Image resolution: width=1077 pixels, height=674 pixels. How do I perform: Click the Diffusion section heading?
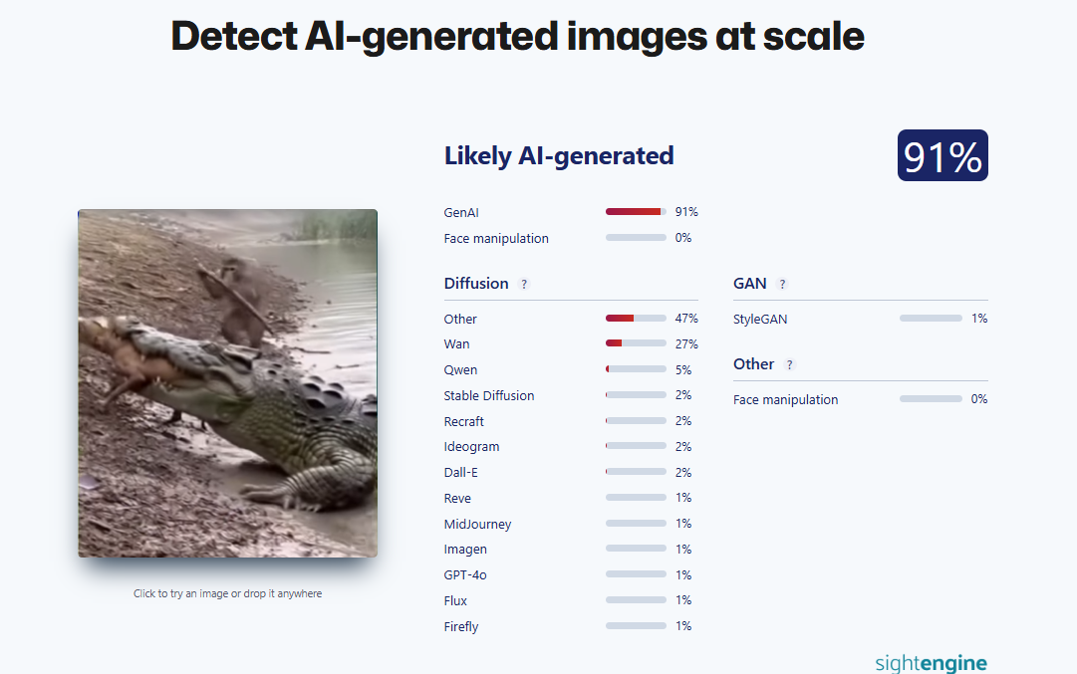(x=476, y=284)
